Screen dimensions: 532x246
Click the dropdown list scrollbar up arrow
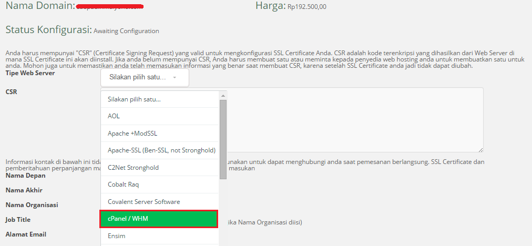point(223,95)
